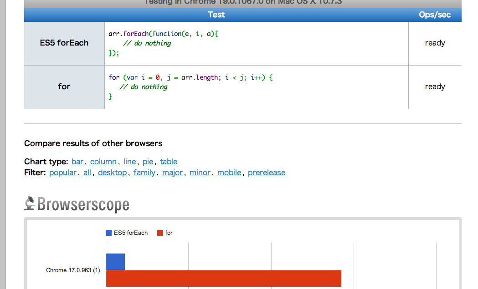Image resolution: width=478 pixels, height=289 pixels.
Task: Open the bar chart type link
Action: [x=77, y=162]
